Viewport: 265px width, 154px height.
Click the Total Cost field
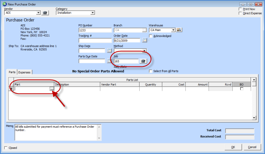[240, 131]
